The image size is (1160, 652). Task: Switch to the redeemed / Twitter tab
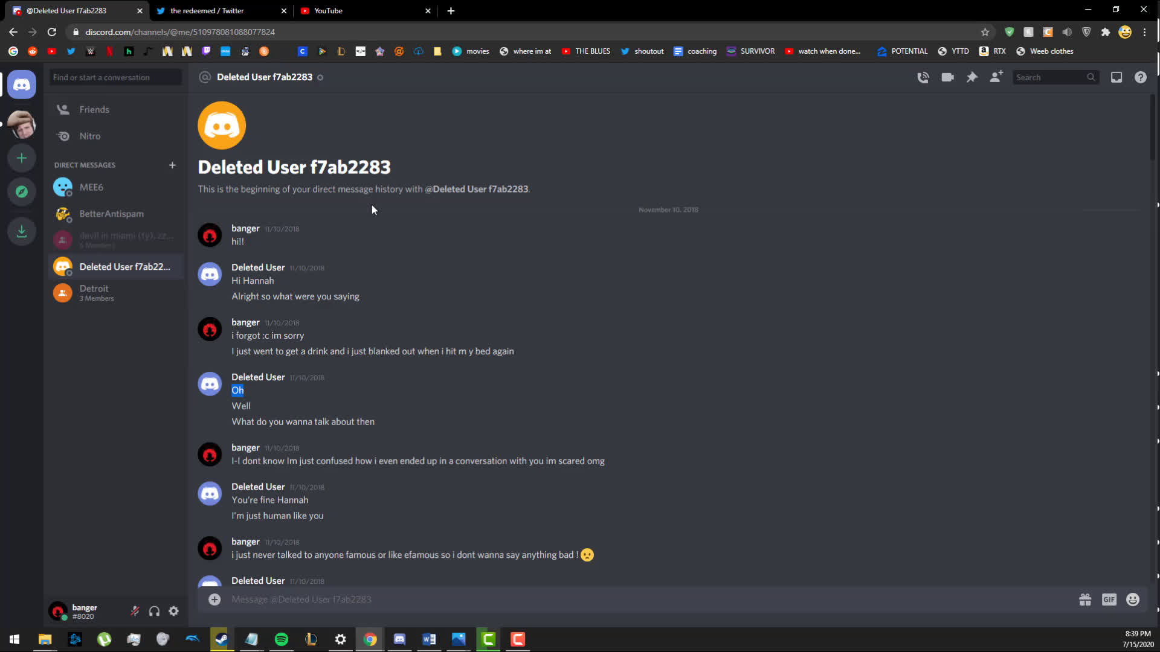pyautogui.click(x=221, y=11)
